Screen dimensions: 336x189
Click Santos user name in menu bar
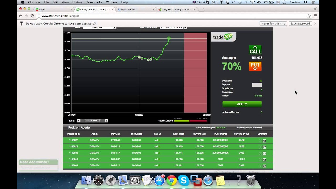(295, 2)
